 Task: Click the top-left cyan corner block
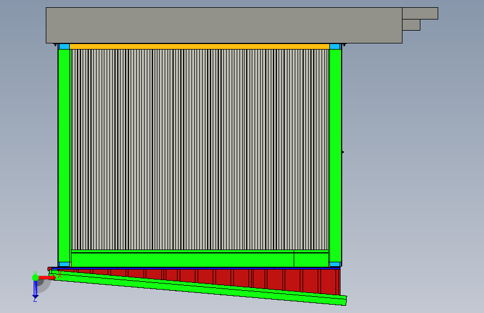click(64, 47)
